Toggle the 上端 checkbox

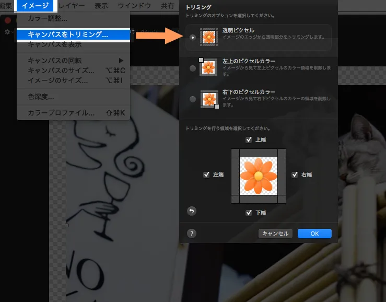click(249, 140)
